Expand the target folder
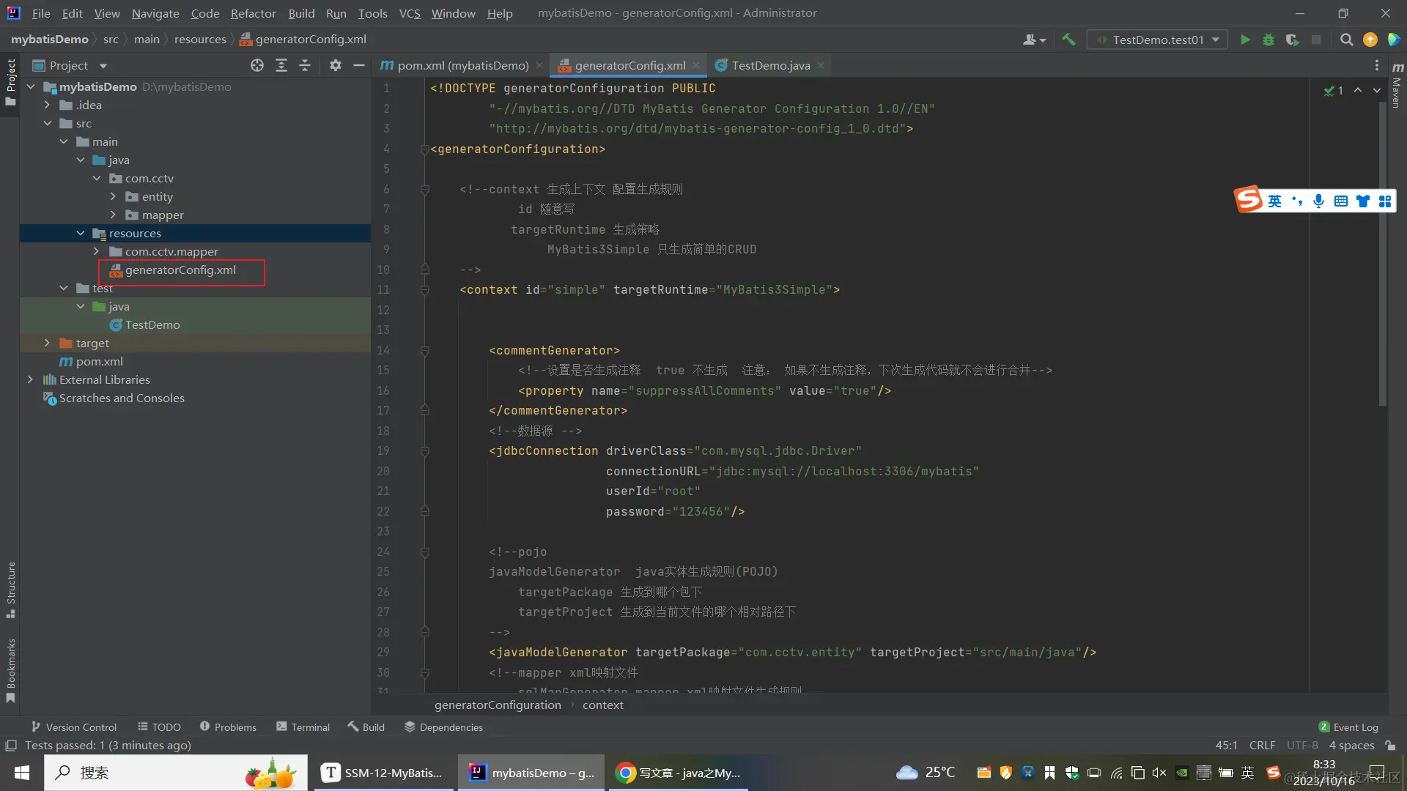The width and height of the screenshot is (1407, 791). 47,343
